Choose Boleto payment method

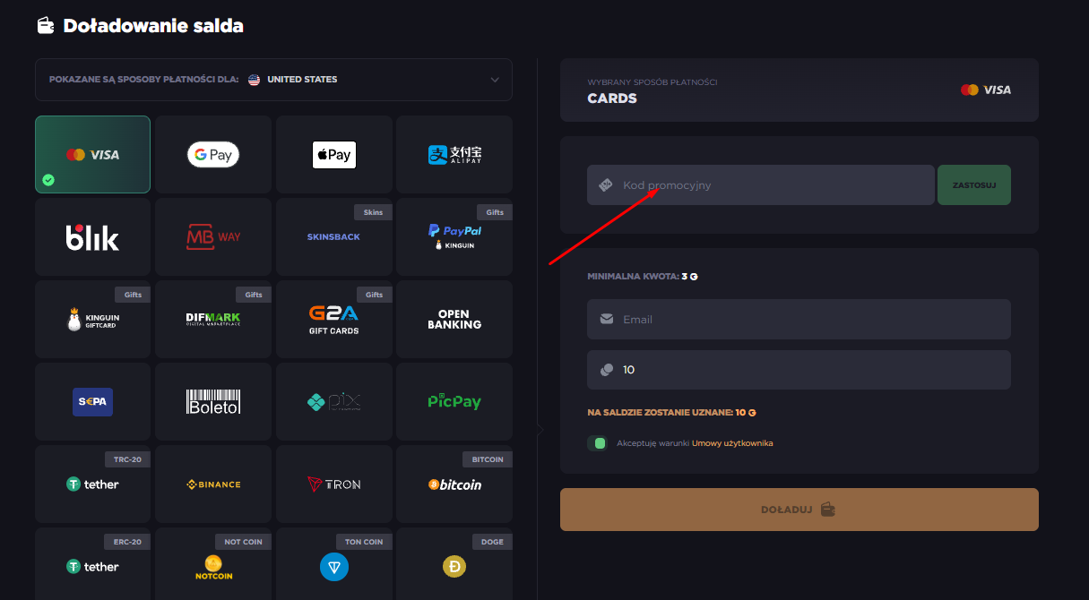click(x=213, y=401)
